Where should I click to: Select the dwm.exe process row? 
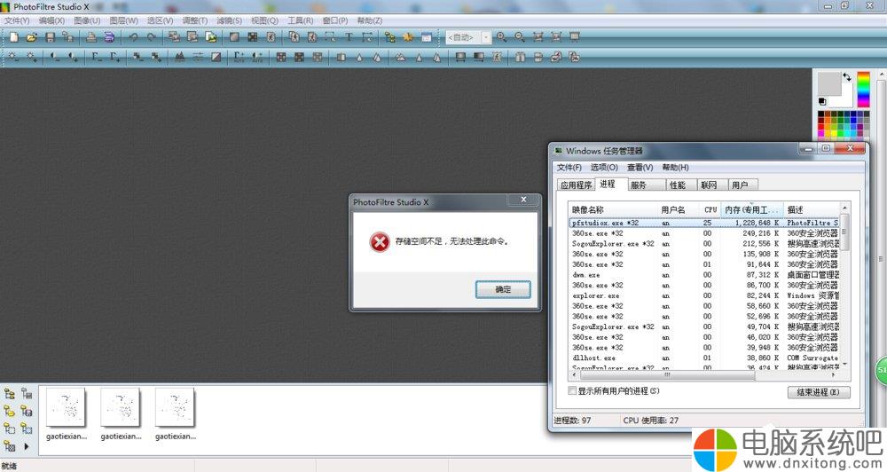(703, 275)
